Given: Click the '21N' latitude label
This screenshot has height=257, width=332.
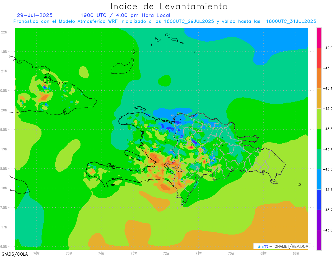Looking at the screenshot, I should (4, 71).
